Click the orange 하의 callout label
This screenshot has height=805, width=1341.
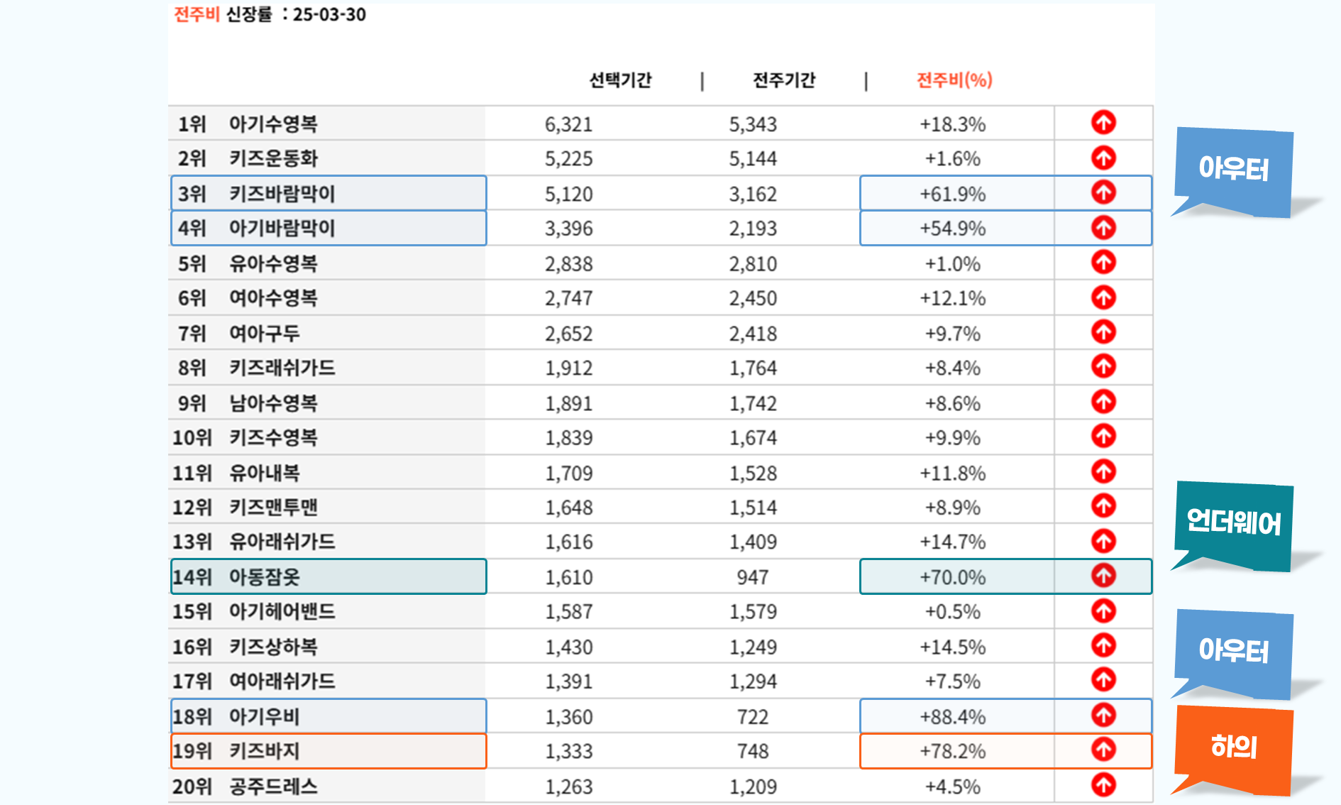tap(1233, 747)
